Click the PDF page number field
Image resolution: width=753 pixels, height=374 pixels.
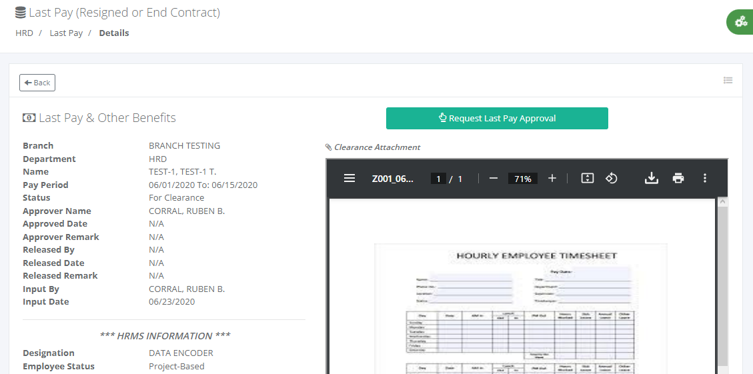[x=438, y=179]
